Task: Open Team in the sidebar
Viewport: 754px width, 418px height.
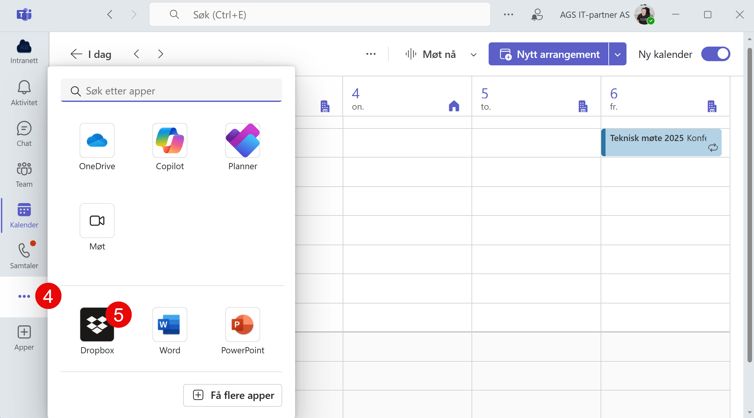Action: pyautogui.click(x=24, y=175)
